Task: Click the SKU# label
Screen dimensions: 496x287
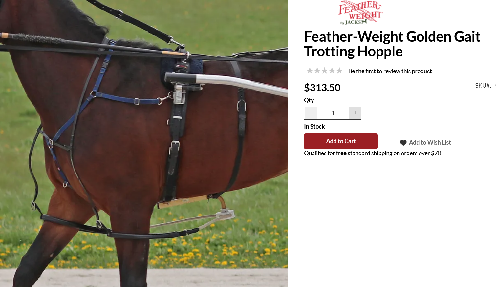Action: coord(483,86)
